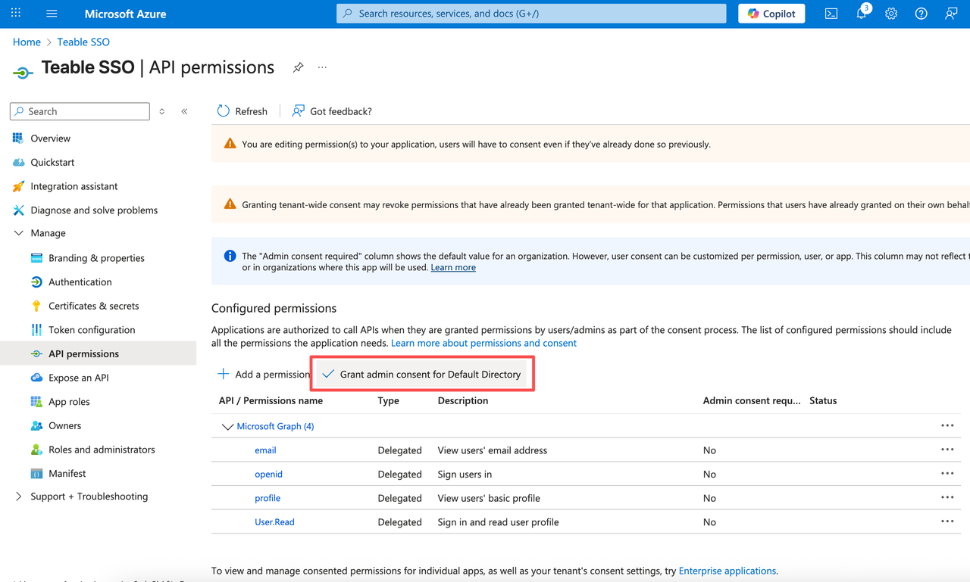Open Learn more about permissions and consent
Screen dimensions: 970x582
[x=483, y=343]
